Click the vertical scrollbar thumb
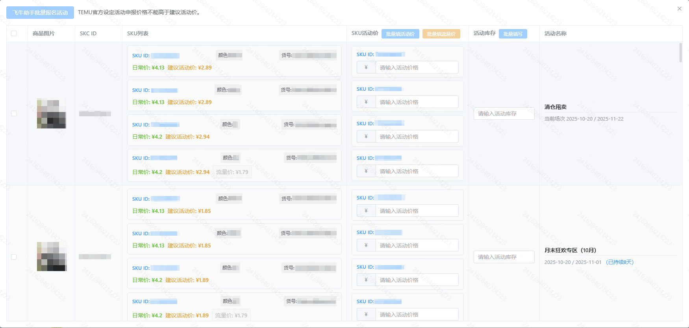Screen dimensions: 689x328 (681, 53)
